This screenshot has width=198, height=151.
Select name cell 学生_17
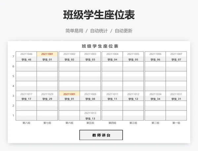26,99
